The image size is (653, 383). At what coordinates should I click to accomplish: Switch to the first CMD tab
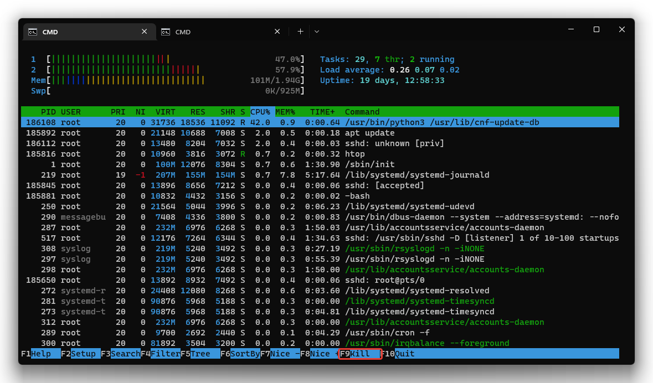pyautogui.click(x=90, y=32)
